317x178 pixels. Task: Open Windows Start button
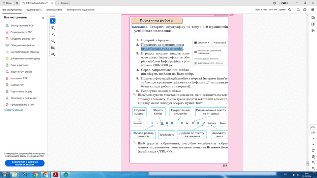(4, 175)
